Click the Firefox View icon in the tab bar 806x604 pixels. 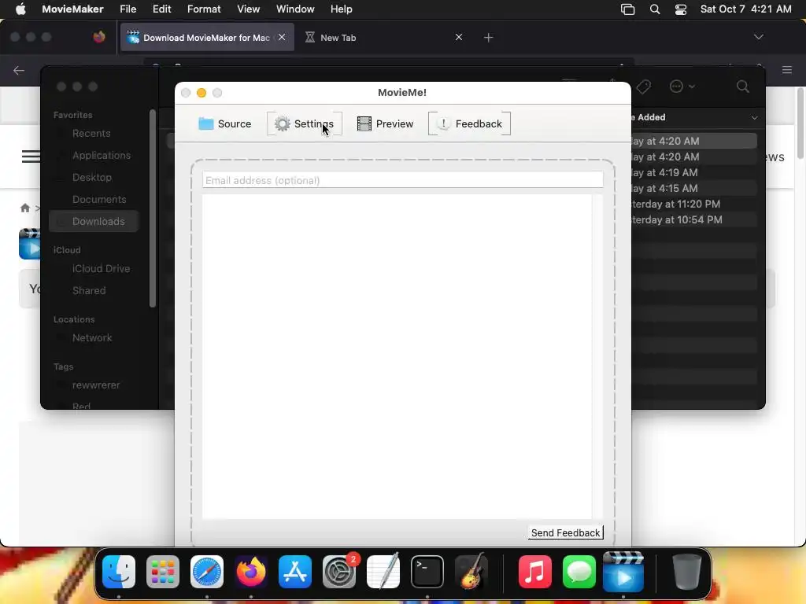pos(98,37)
